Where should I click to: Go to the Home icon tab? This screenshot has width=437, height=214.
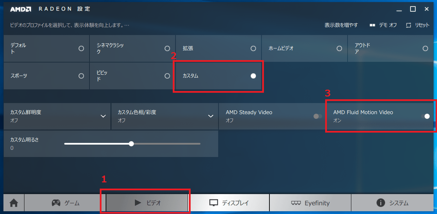point(14,203)
